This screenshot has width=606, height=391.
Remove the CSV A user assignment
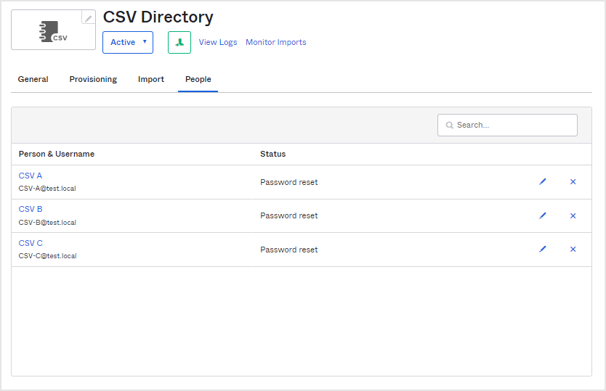(573, 182)
